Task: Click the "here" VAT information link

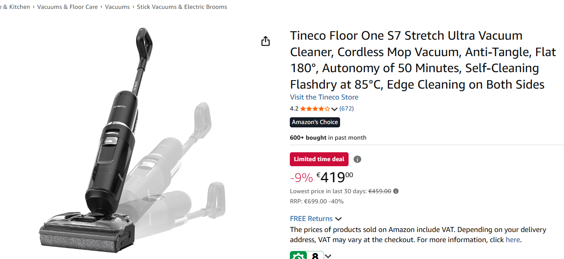Action: click(513, 240)
